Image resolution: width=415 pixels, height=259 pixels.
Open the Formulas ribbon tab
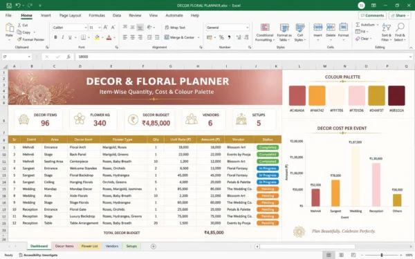[97, 15]
